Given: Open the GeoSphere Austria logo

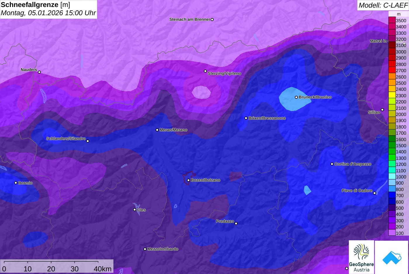Looking at the screenshot, I should [x=361, y=257].
